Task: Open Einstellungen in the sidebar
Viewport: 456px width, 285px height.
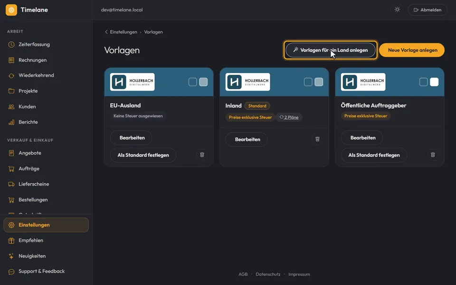Action: coord(46,225)
